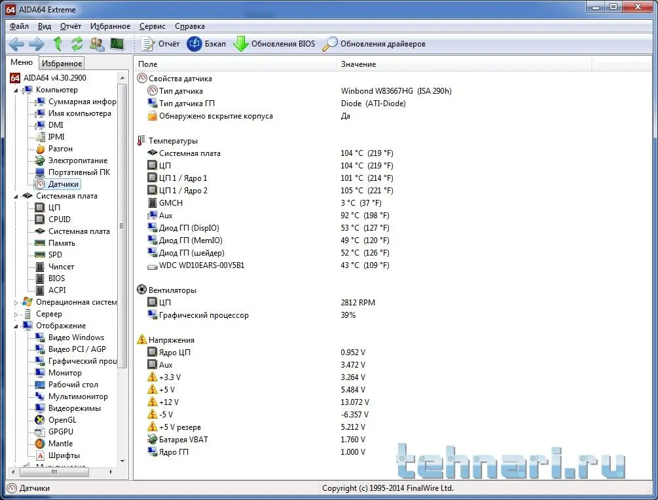Select Видео PCI / AGP tree item
Screen dimensions: 658x500
coord(71,349)
